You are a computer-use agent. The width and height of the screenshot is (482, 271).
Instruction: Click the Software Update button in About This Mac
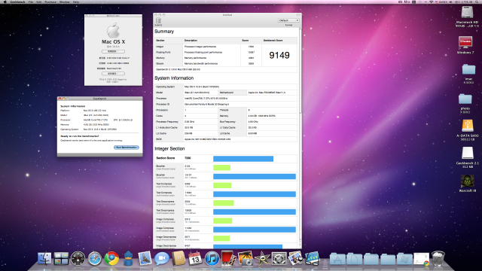tap(113, 51)
